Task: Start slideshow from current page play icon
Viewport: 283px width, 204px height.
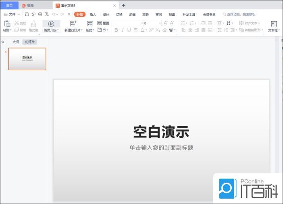Action: (x=51, y=24)
